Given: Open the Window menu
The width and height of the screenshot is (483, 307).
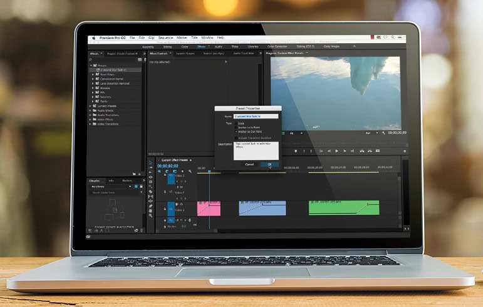Looking at the screenshot, I should pyautogui.click(x=207, y=38).
